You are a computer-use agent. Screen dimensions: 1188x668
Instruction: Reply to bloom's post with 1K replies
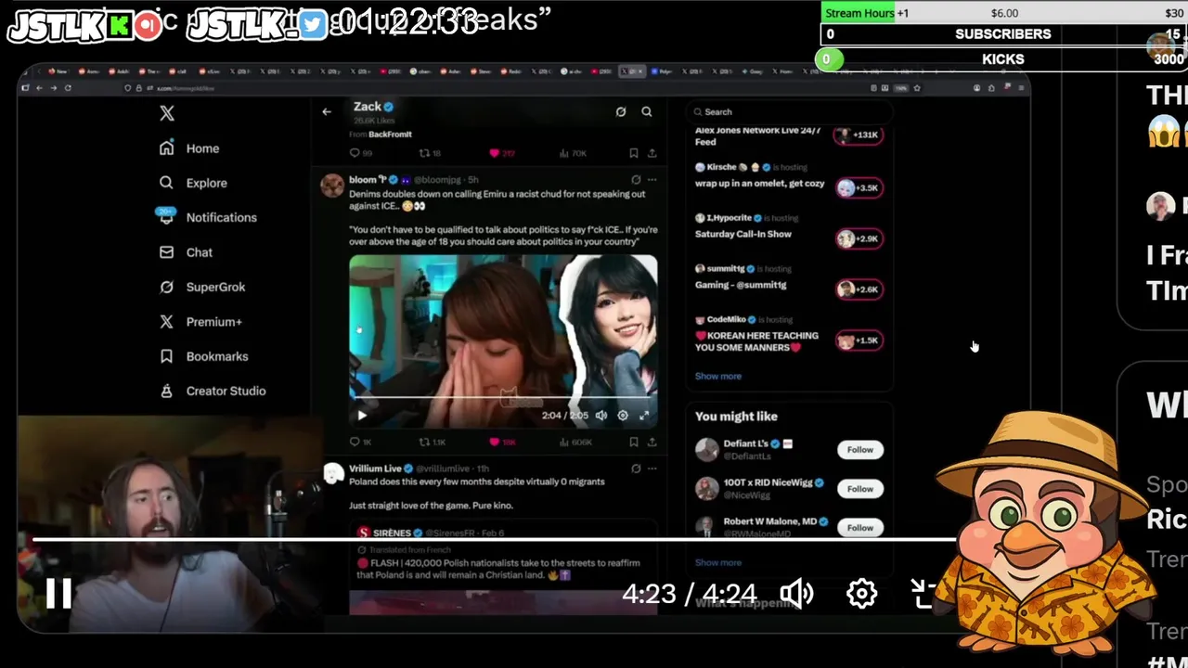point(360,443)
